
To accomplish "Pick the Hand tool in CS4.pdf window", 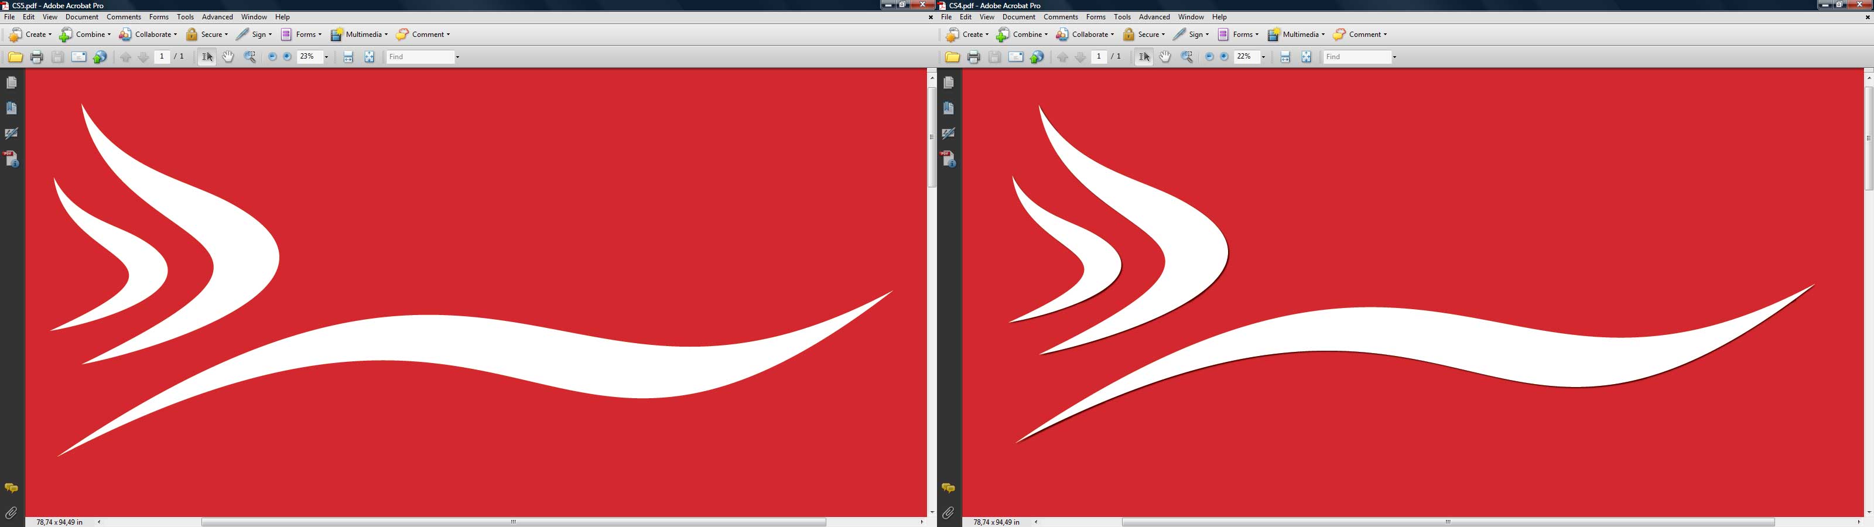I will (1165, 57).
